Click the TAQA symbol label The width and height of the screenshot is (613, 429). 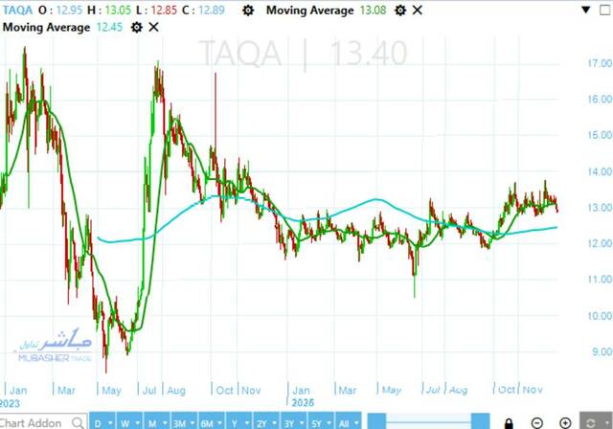17,10
